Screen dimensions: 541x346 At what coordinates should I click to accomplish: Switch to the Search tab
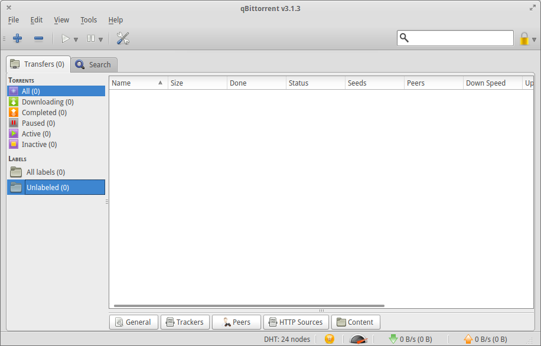pyautogui.click(x=94, y=64)
